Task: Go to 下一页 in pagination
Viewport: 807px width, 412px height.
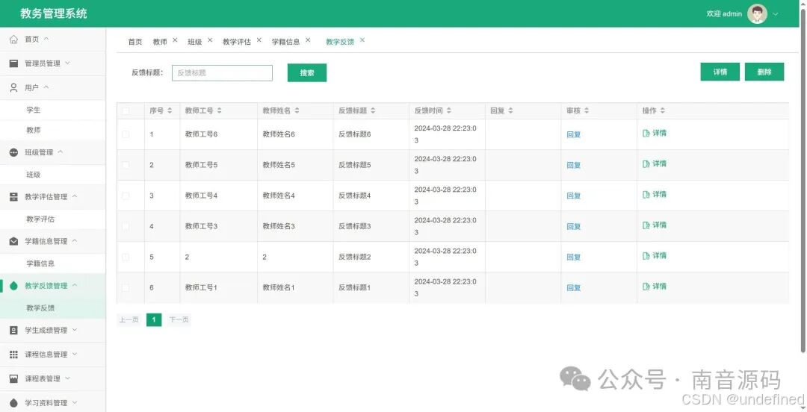Action: point(179,320)
